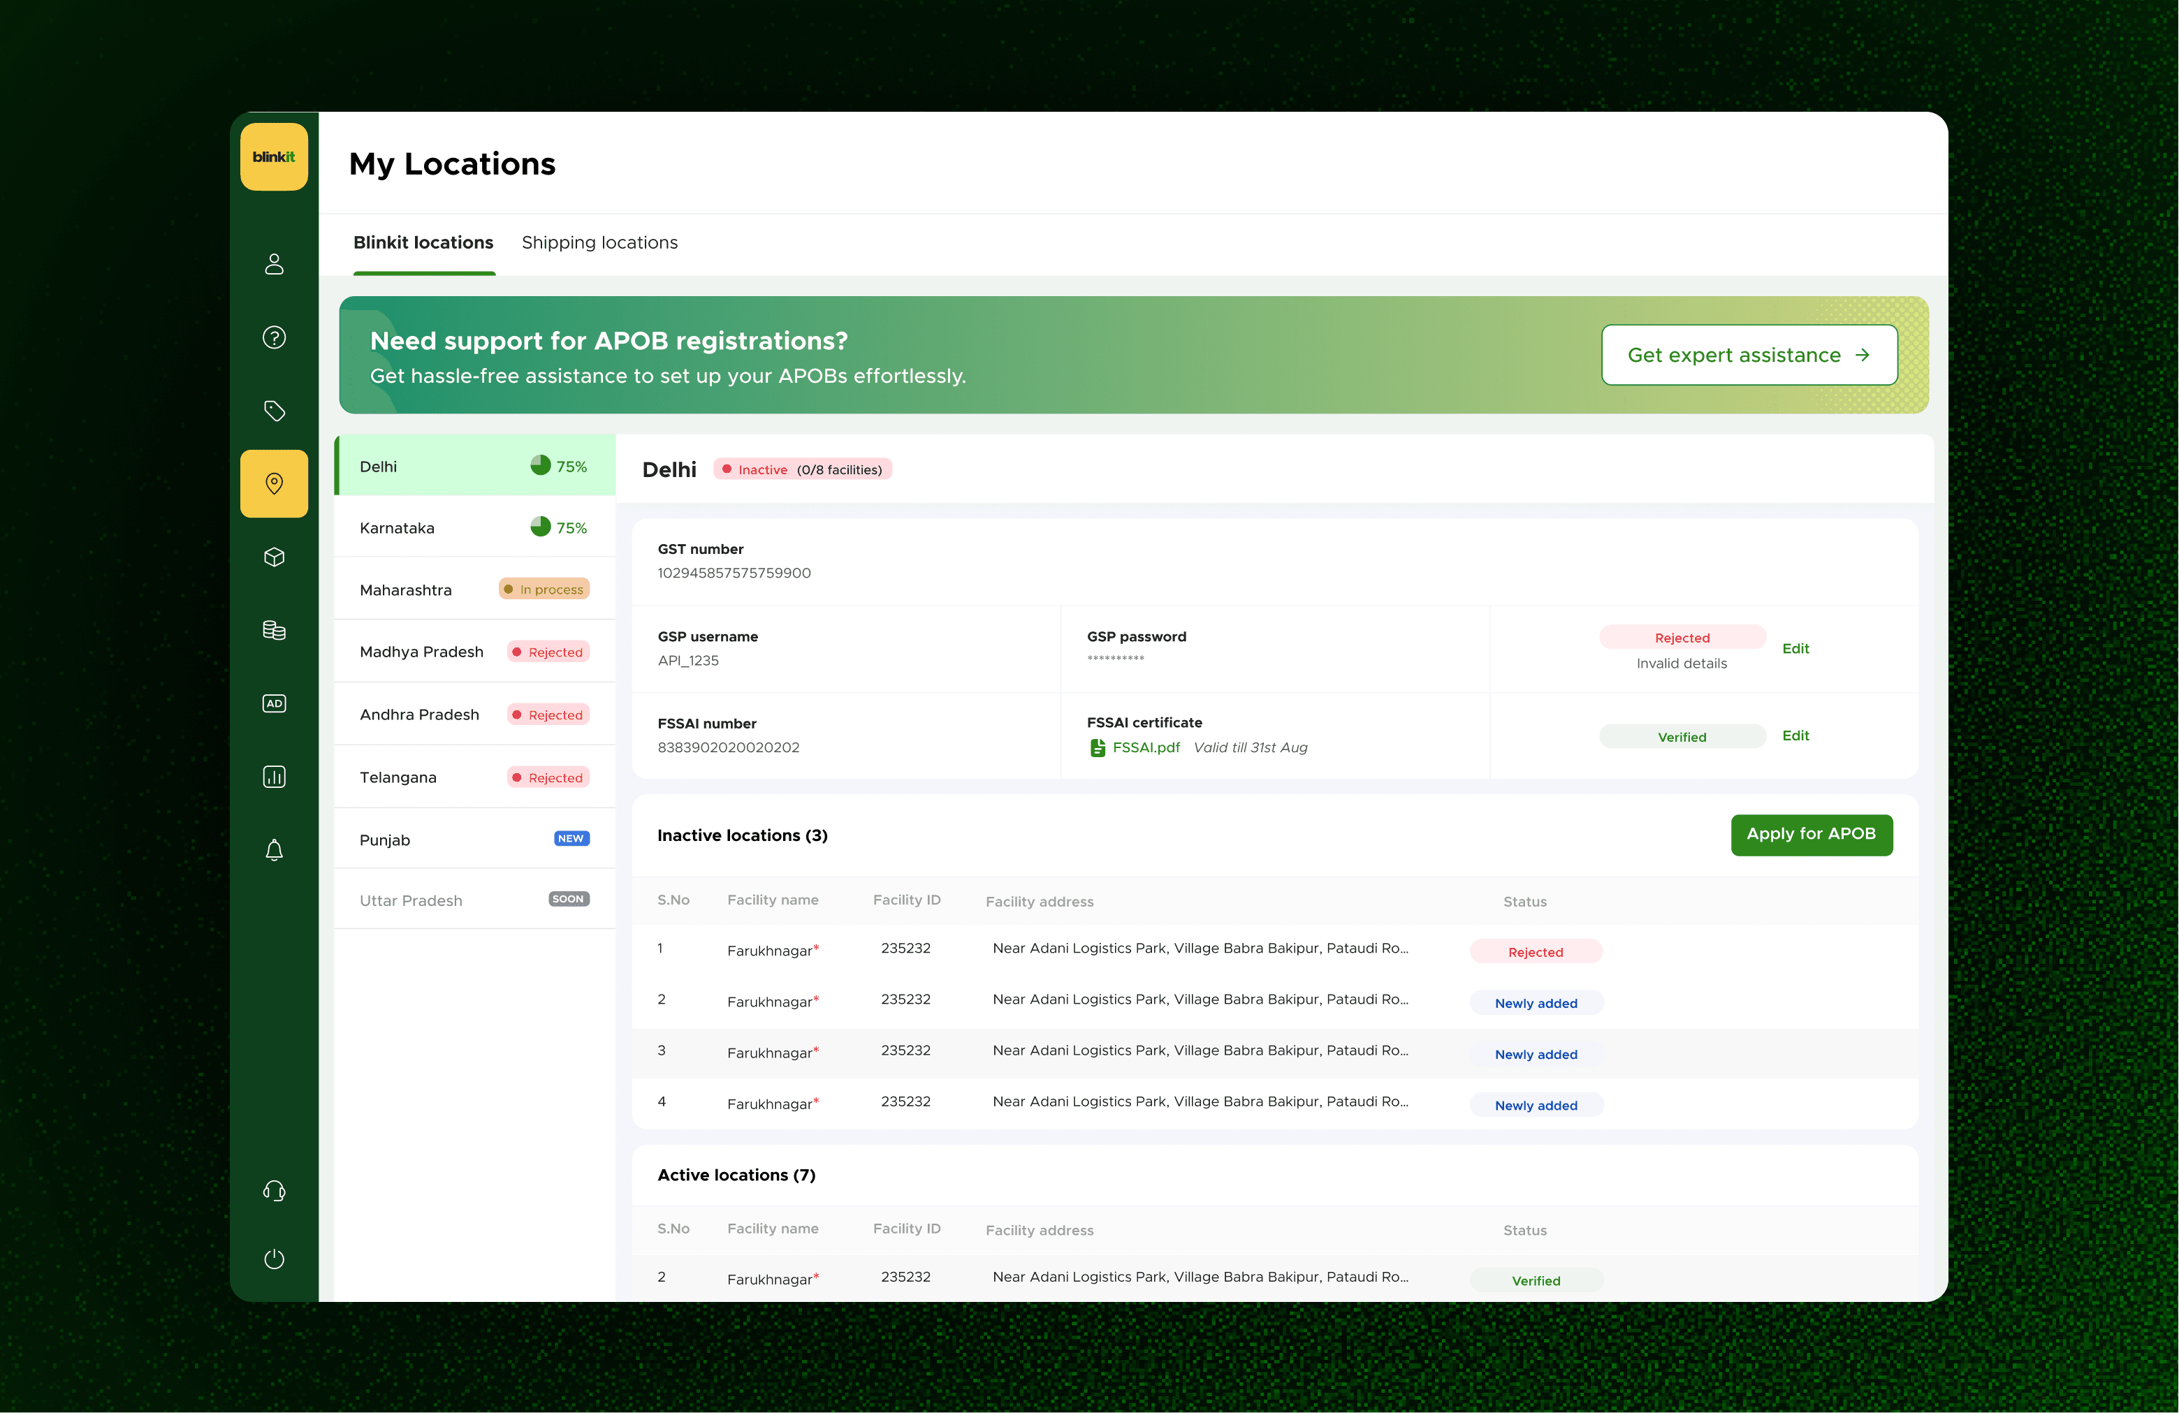Edit the GSP credentials row
Viewport: 2179px width, 1413px height.
1795,649
